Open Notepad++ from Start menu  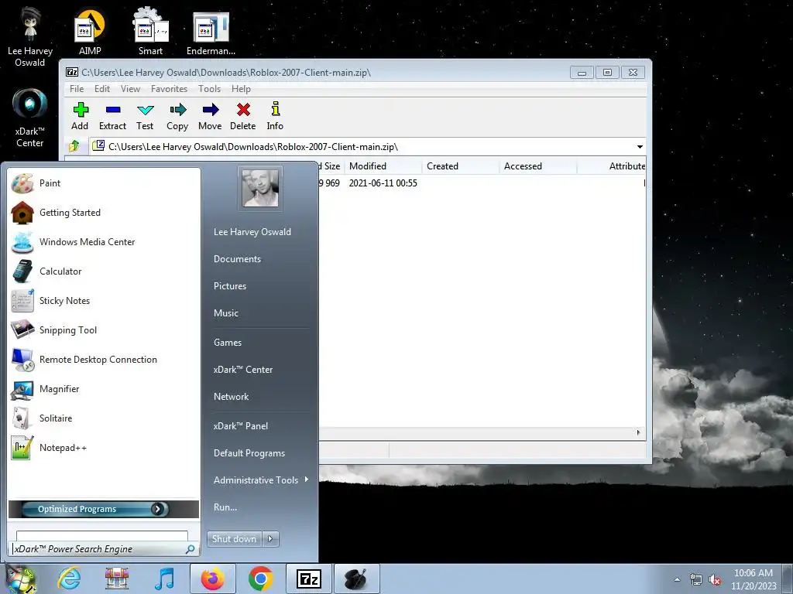[x=104, y=448]
